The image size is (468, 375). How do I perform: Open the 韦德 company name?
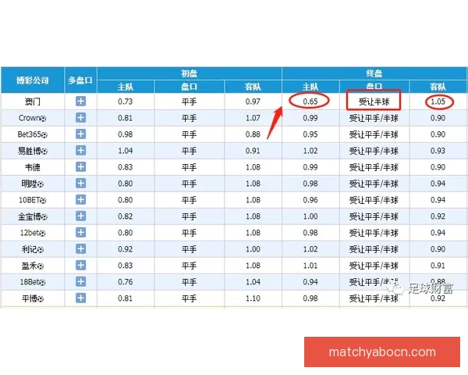[33, 167]
